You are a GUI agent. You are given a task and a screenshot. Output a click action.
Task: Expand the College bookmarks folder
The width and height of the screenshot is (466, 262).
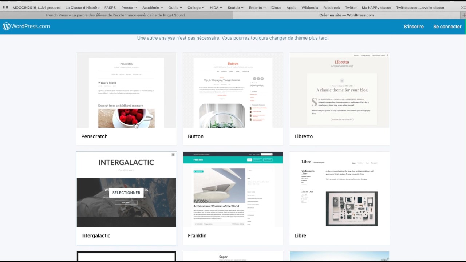196,8
